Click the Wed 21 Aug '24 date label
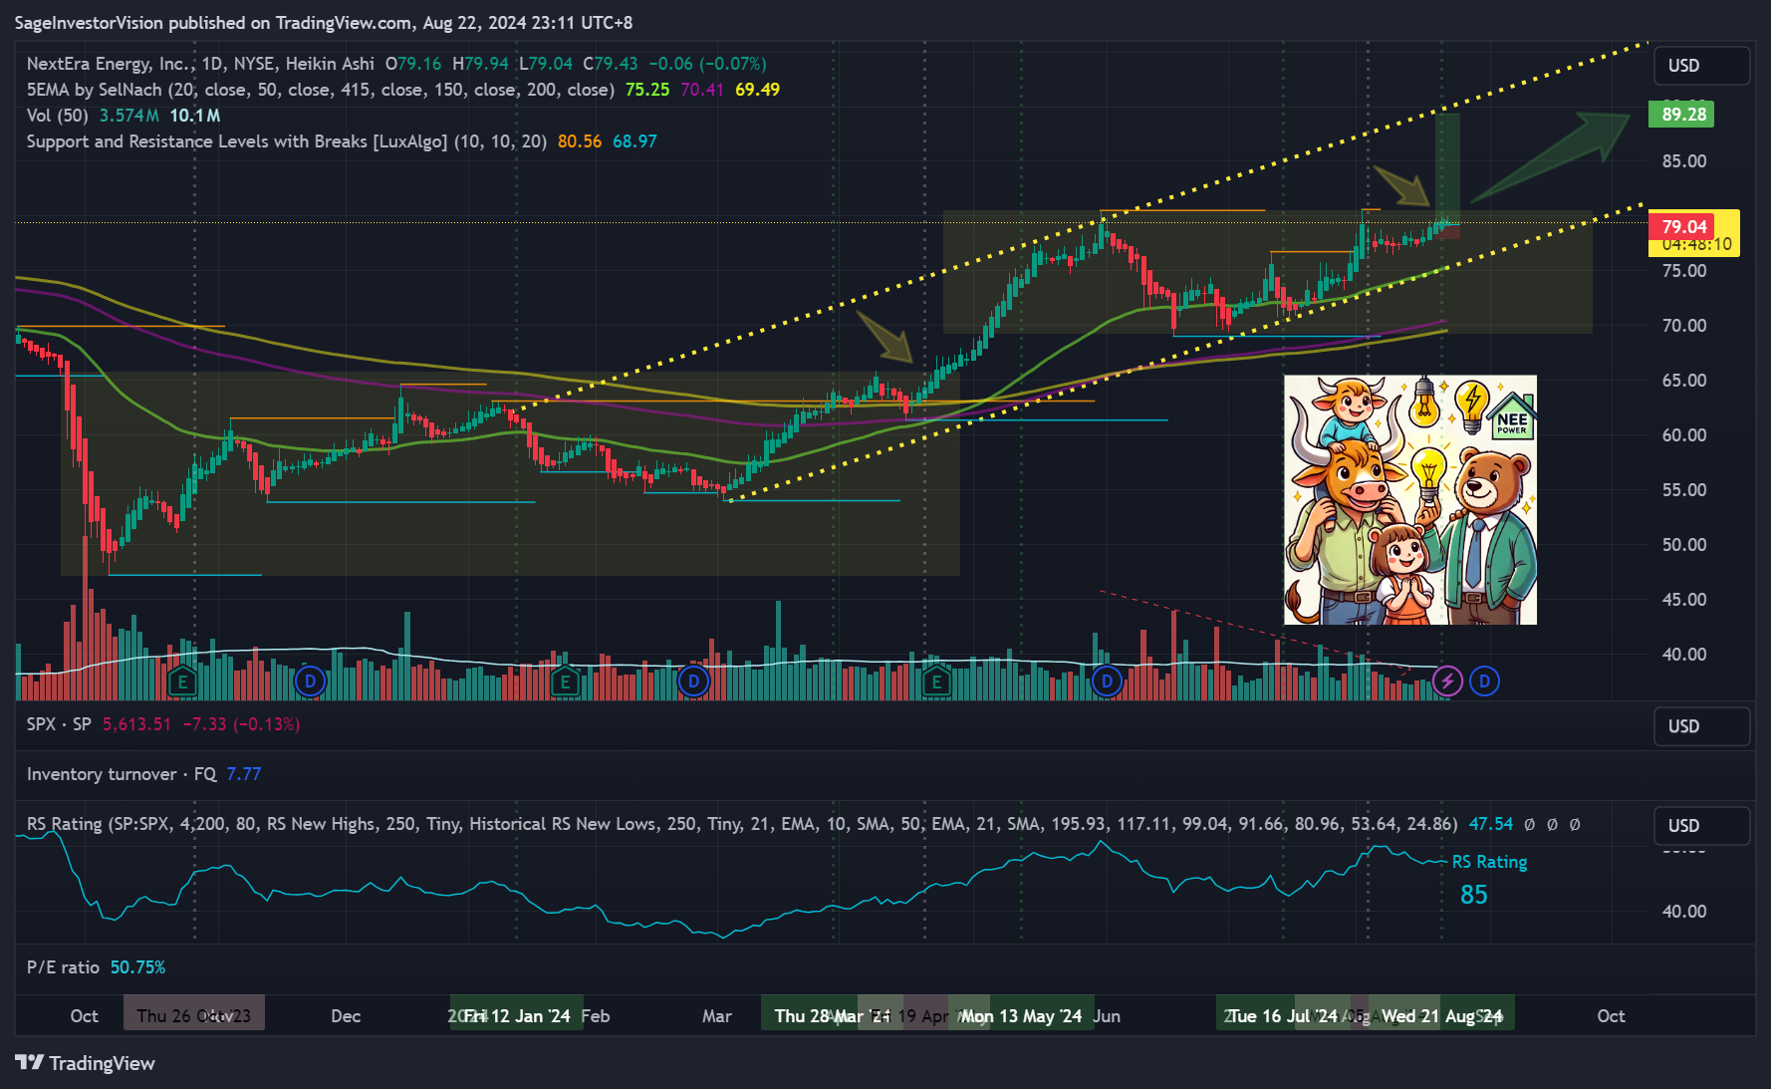This screenshot has width=1771, height=1089. click(x=1441, y=1015)
